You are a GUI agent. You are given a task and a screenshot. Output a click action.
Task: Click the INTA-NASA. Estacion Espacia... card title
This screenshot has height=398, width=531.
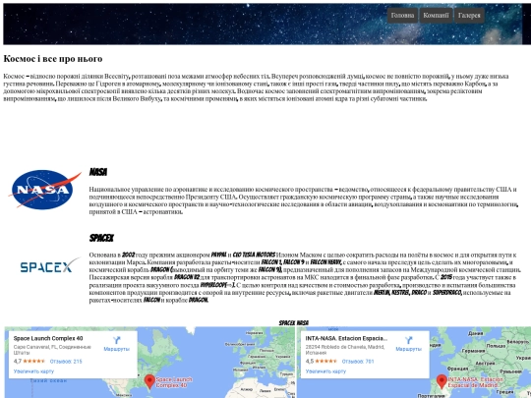[x=346, y=338]
